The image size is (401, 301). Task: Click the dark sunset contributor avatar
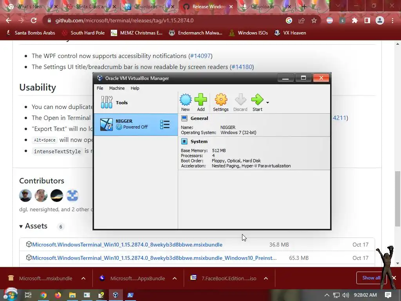(56, 196)
